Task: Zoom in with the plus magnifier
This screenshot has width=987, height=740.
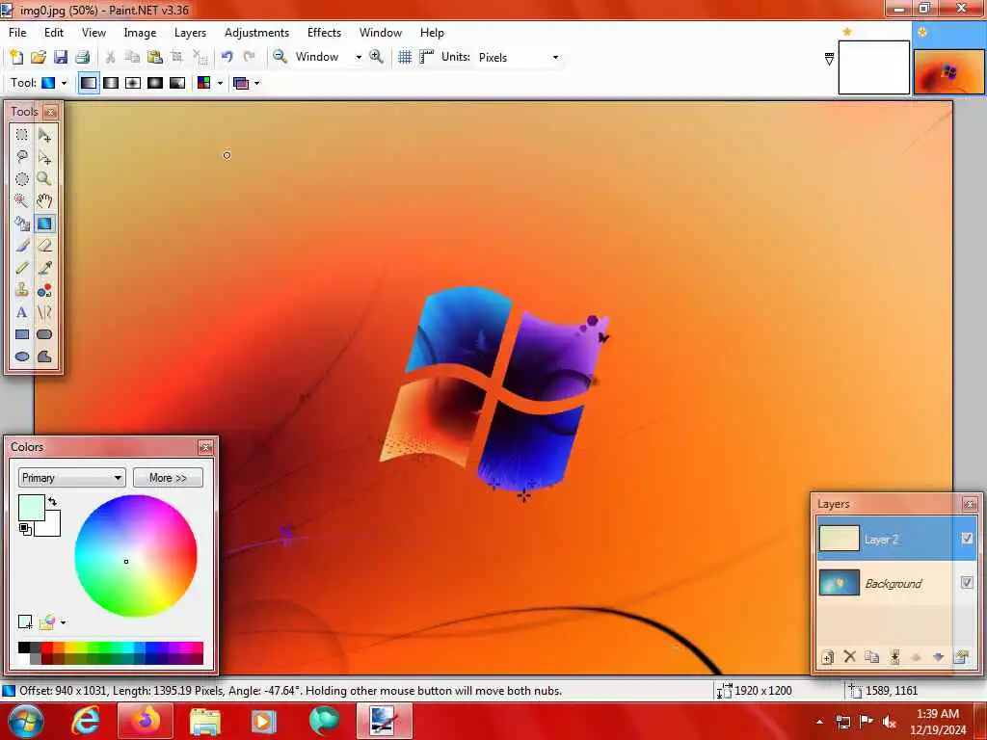Action: [377, 57]
